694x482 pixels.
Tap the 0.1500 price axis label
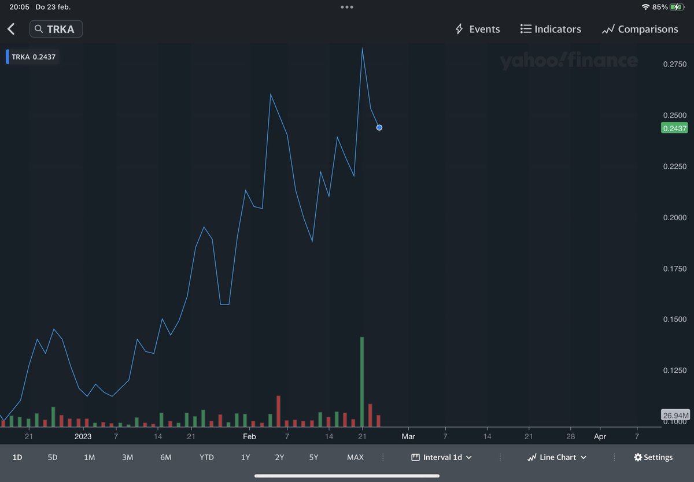tap(675, 320)
